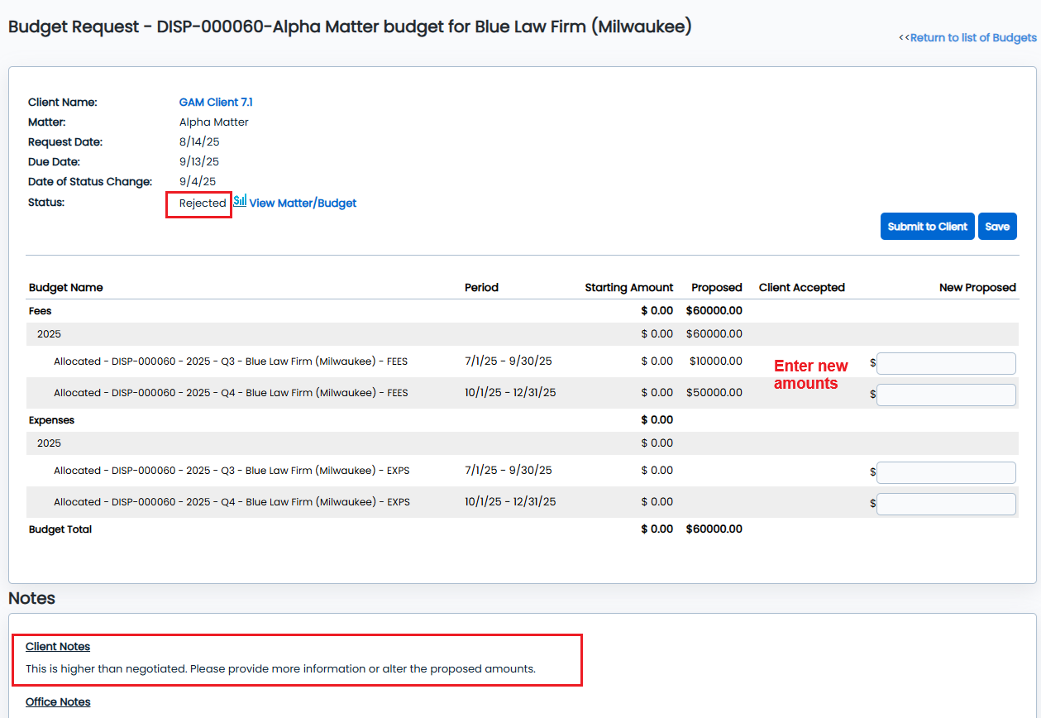Select the Rejected status text
Screen dimensions: 1041x718
(203, 203)
